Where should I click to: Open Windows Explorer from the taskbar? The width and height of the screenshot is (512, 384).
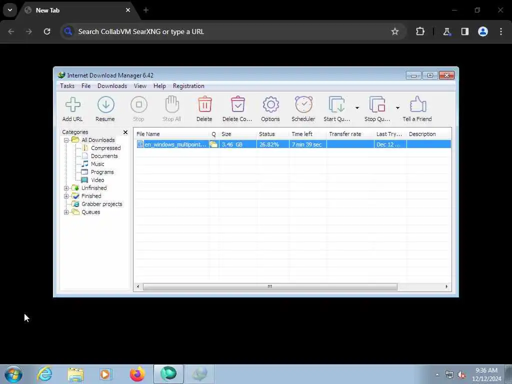[76, 374]
